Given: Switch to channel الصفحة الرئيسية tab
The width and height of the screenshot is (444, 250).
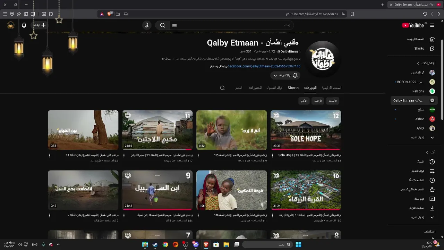Looking at the screenshot, I should coord(331,87).
